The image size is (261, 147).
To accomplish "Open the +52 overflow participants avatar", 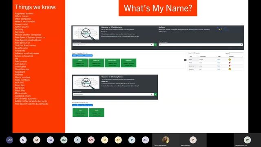I will point(9,140).
